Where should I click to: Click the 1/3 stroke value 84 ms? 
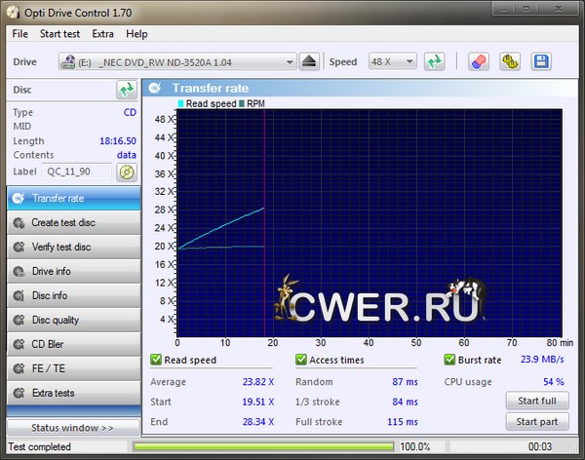coord(405,402)
